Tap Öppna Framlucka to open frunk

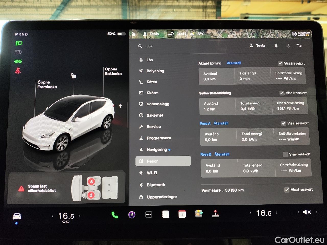click(x=47, y=84)
